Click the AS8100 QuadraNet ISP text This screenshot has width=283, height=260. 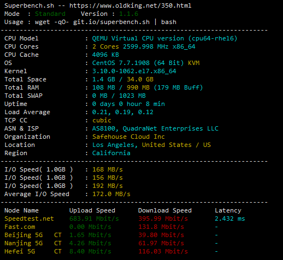[x=155, y=128]
